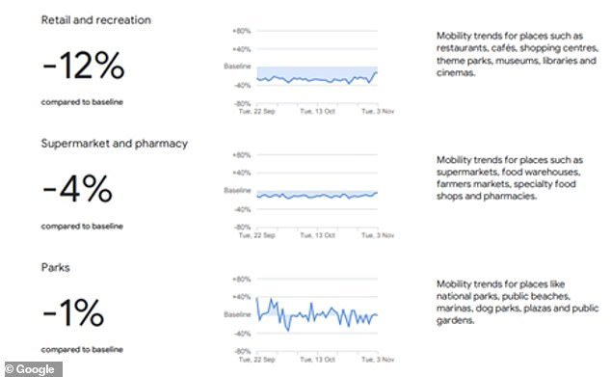
Task: Select the -12% figure
Action: click(x=84, y=66)
